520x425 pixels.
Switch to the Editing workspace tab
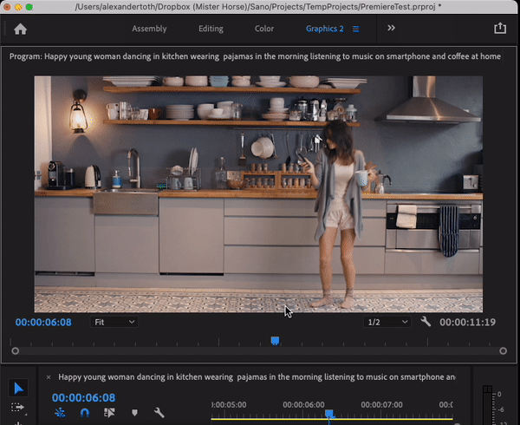coord(211,29)
